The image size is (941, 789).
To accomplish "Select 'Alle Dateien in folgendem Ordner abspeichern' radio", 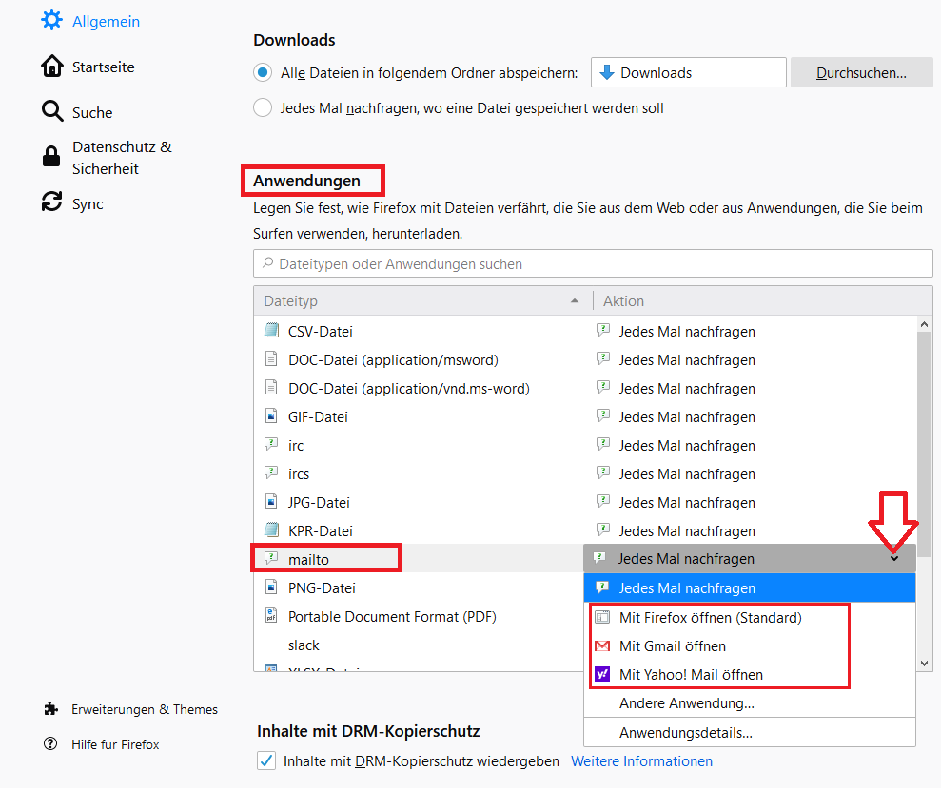I will pos(263,72).
